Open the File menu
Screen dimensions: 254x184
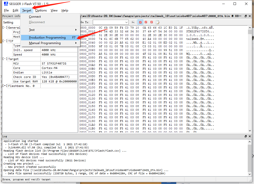pos(6,10)
